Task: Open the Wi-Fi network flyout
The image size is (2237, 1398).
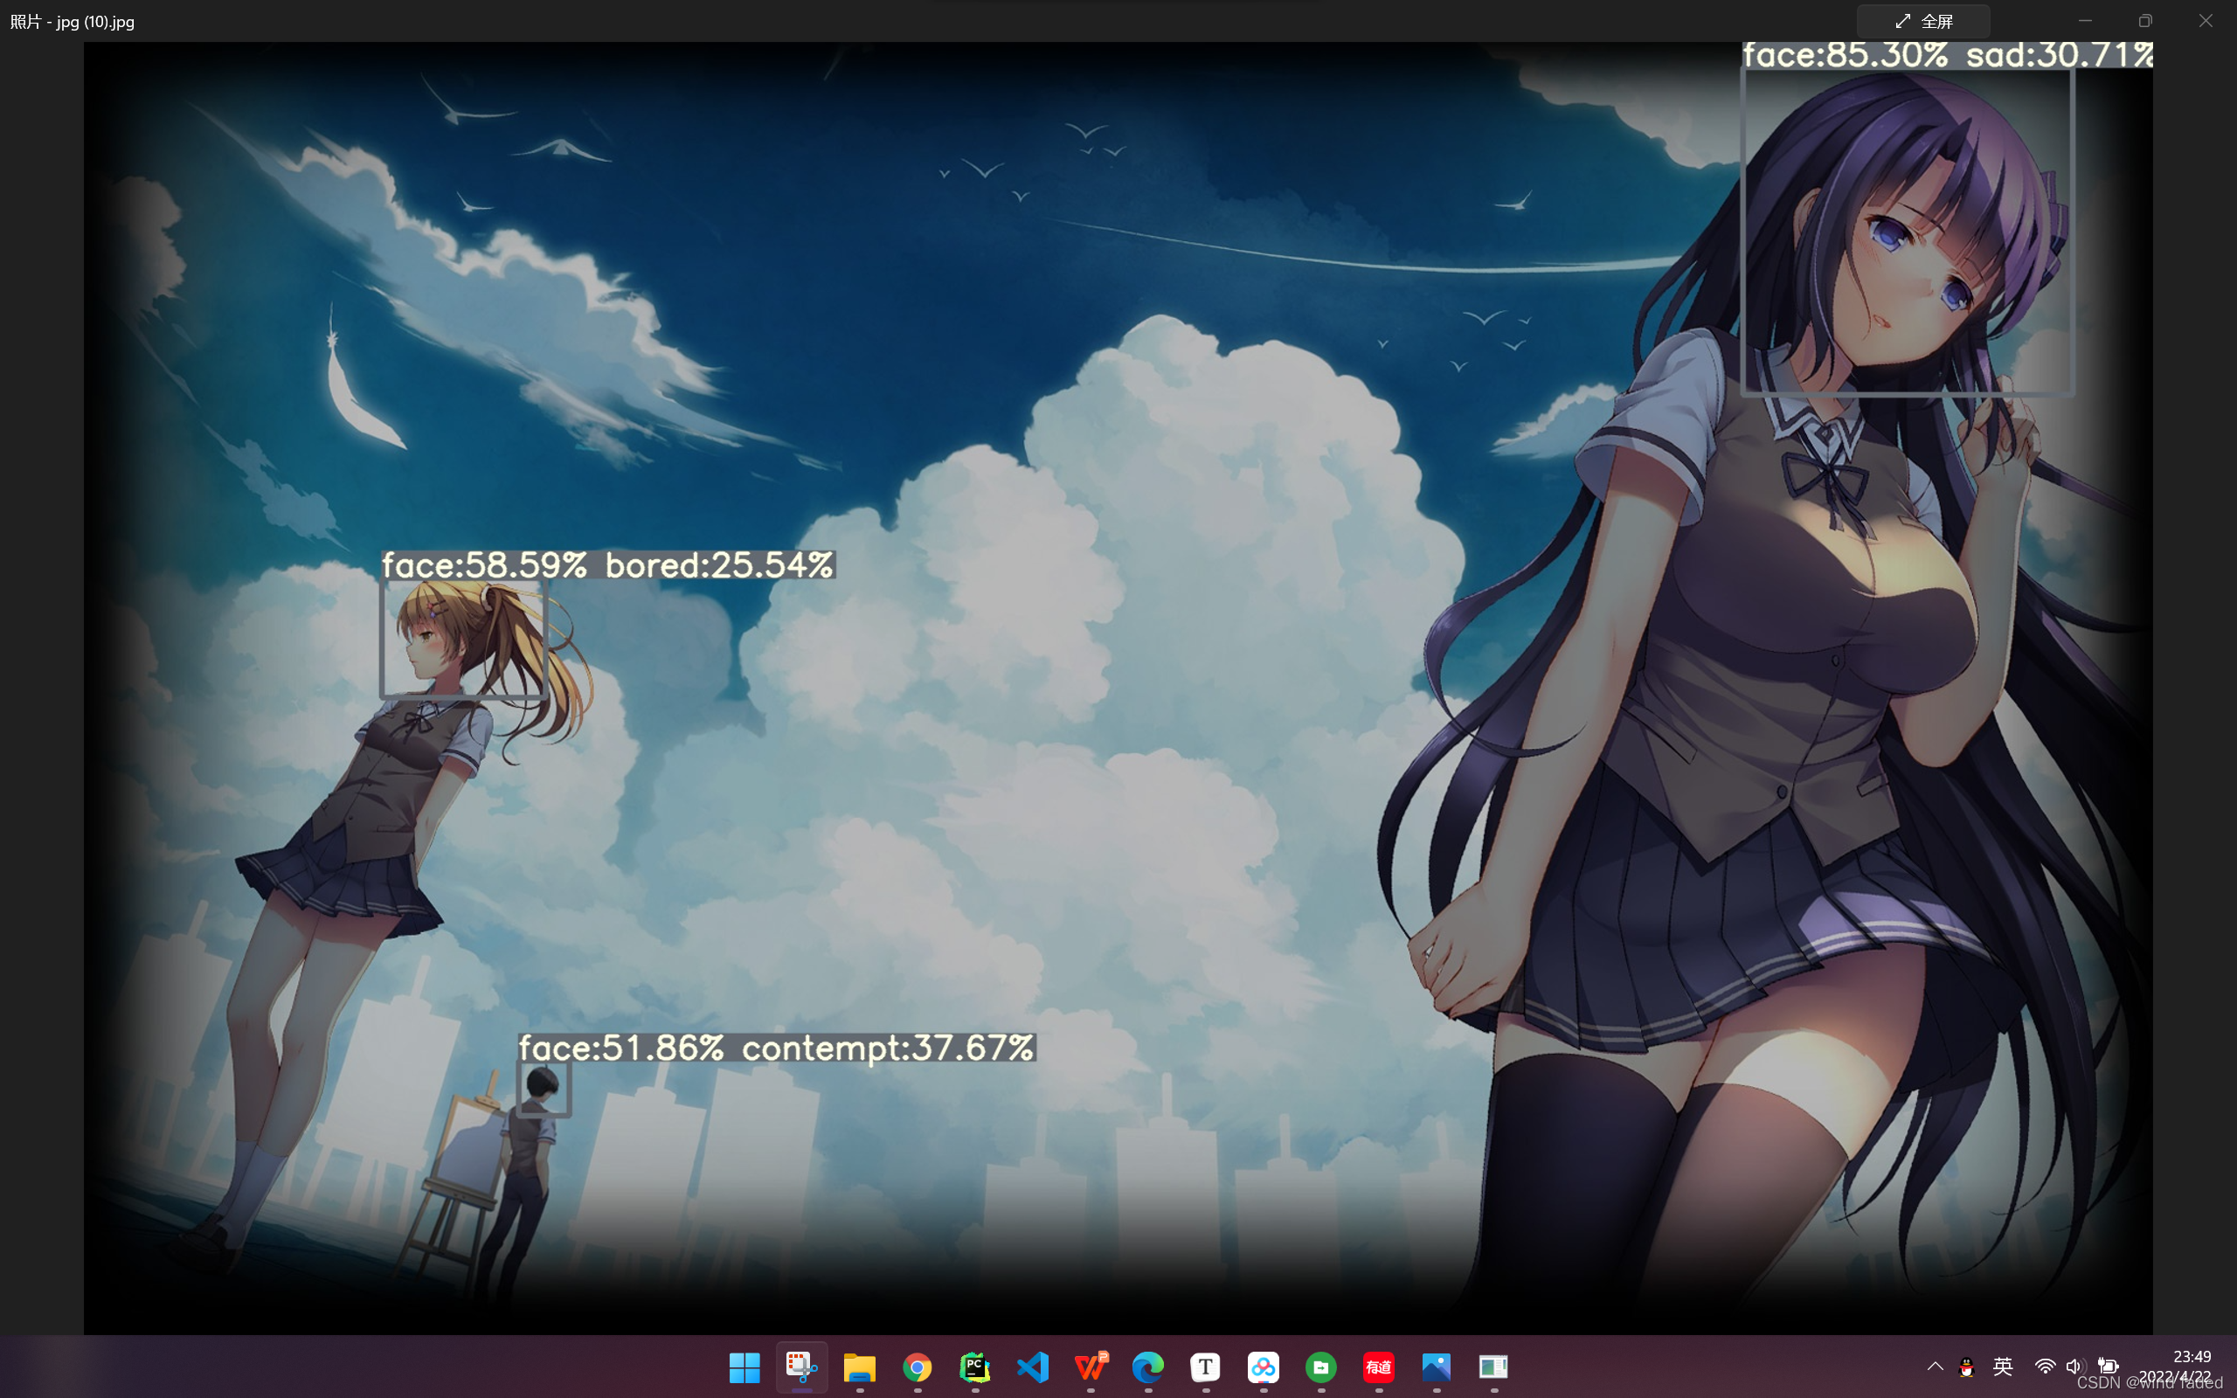Action: tap(2045, 1367)
